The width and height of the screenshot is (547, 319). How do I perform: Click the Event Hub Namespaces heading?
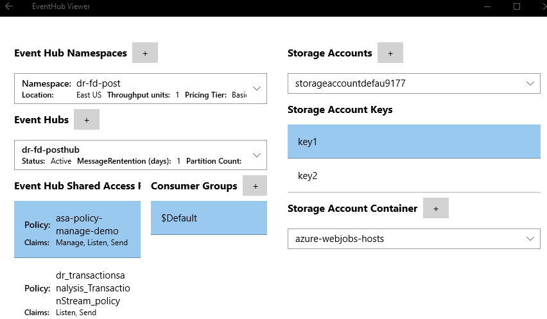click(71, 53)
